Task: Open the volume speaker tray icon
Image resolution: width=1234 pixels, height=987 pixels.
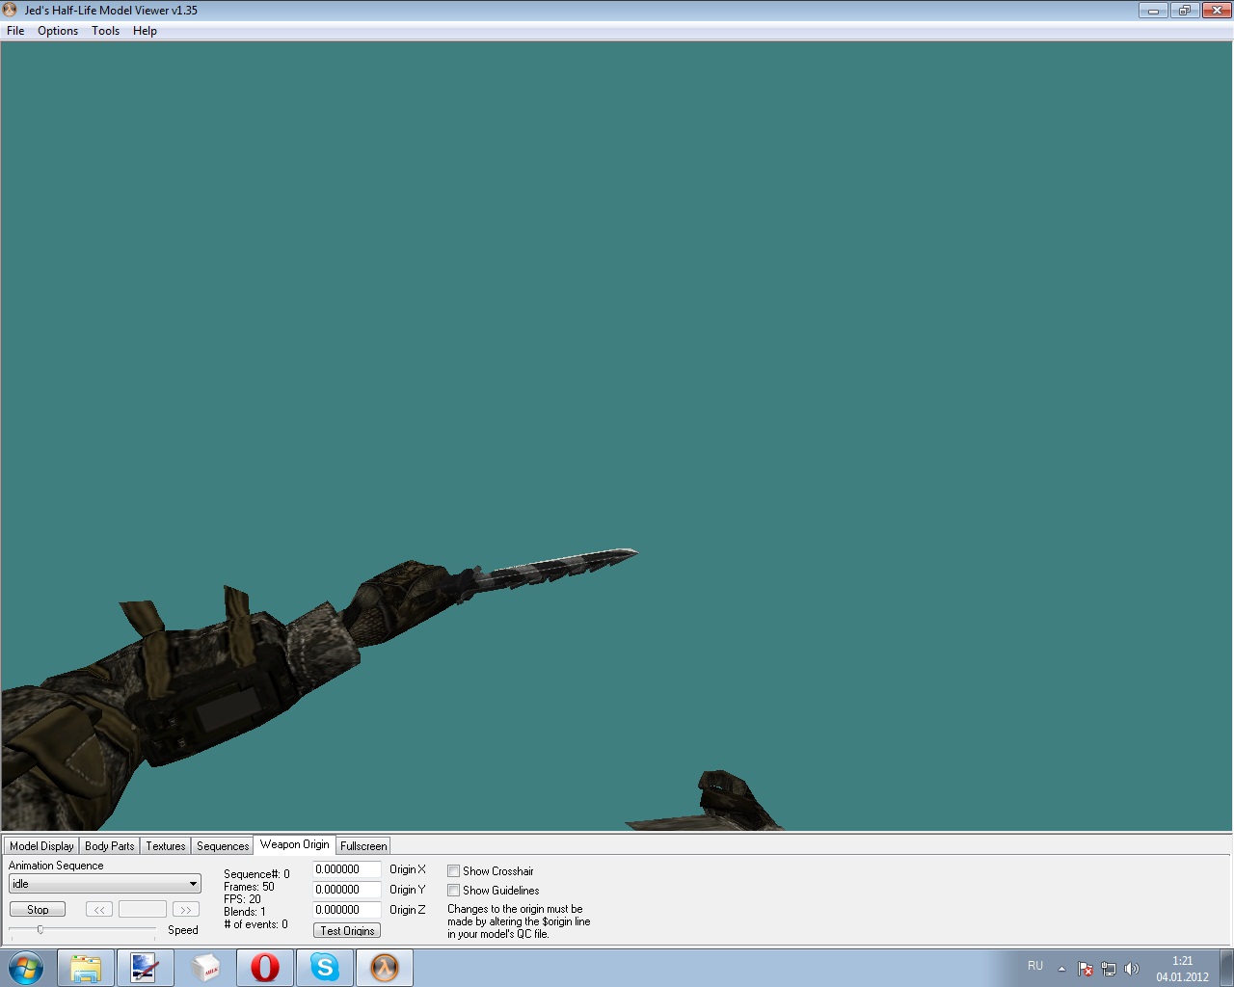Action: [x=1132, y=969]
